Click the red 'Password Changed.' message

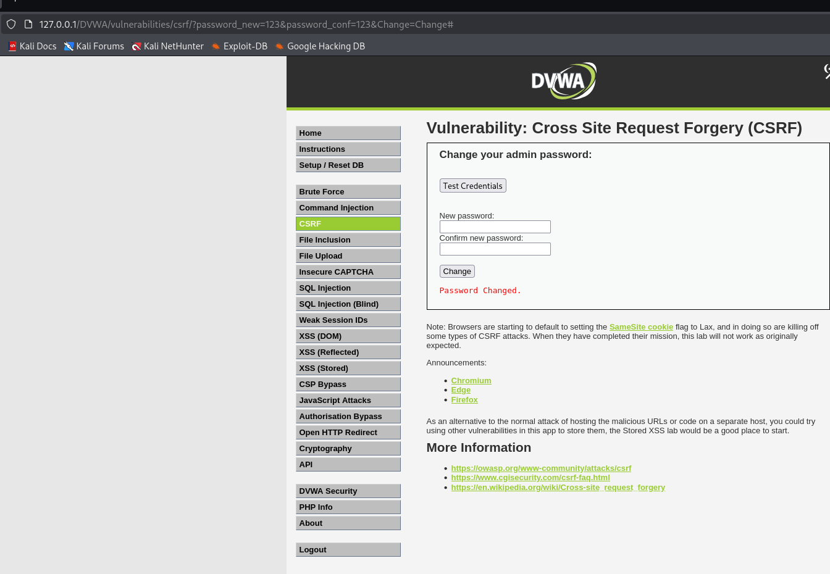click(480, 291)
